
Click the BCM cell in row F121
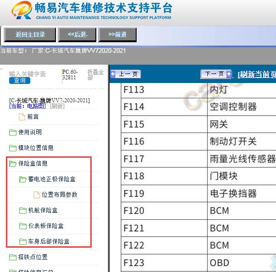[x=242, y=228]
